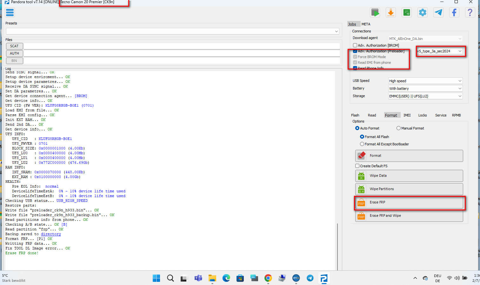Open the Storage dropdown

pos(425,96)
